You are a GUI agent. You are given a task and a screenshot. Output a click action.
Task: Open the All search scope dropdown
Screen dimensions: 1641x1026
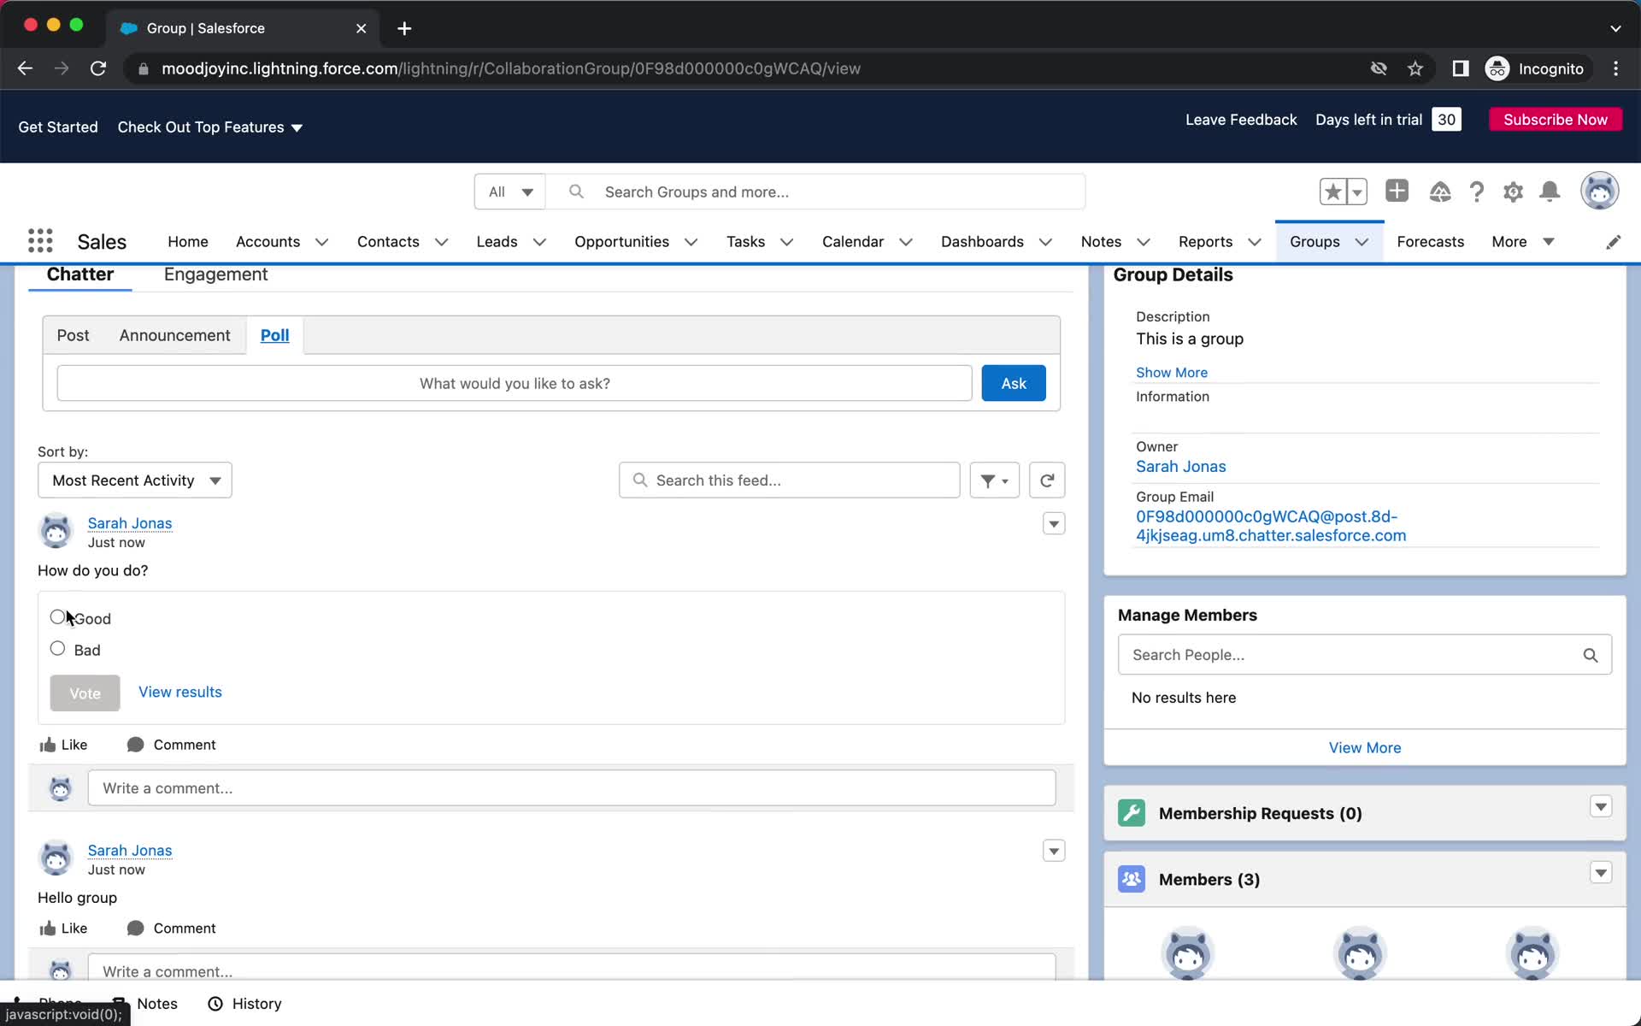click(510, 192)
